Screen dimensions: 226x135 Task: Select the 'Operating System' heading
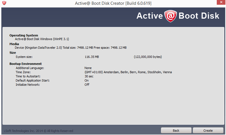[24, 35]
